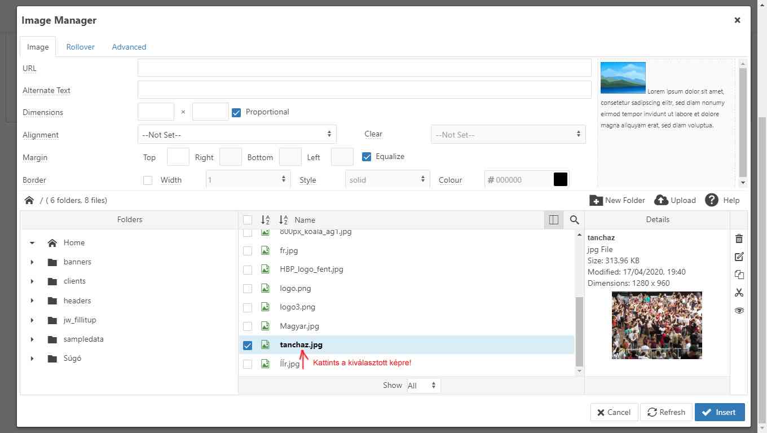Click the cut scissors icon
The height and width of the screenshot is (433, 767).
739,293
